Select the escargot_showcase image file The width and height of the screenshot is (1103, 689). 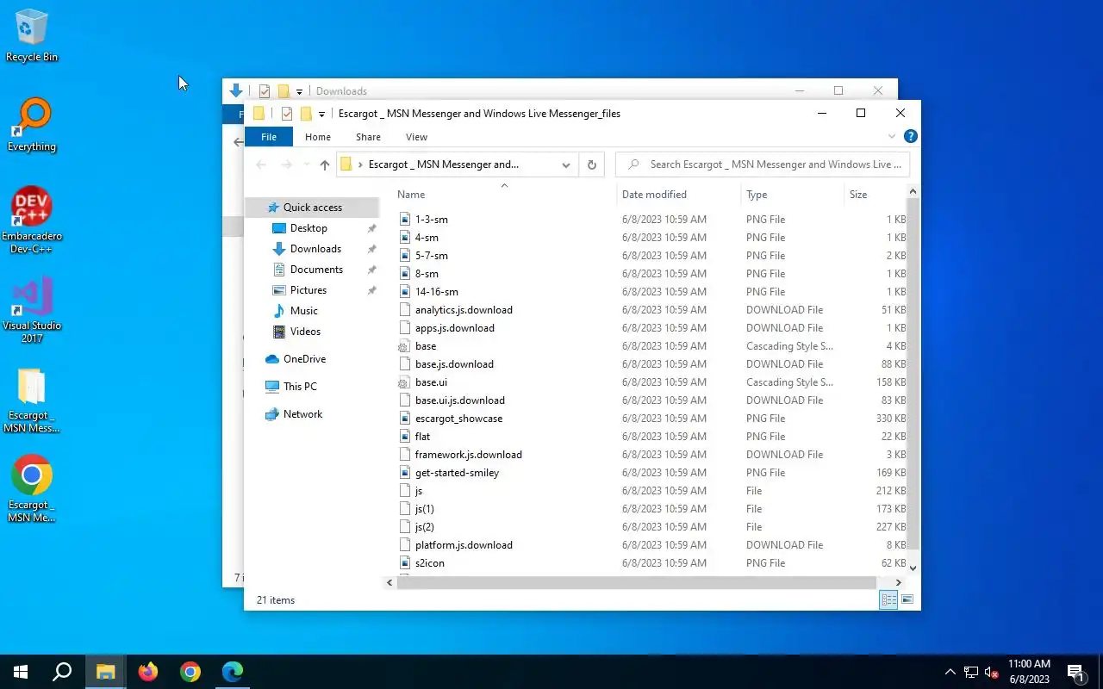tap(458, 419)
